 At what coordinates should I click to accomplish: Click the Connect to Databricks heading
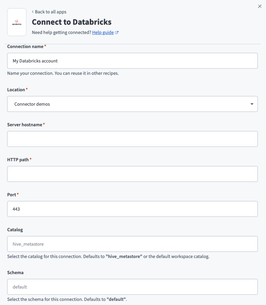click(72, 22)
